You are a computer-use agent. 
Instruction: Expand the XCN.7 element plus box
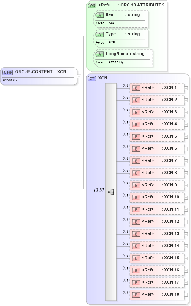[x=186, y=161]
